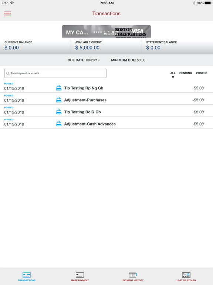
Task: Select the POSTED filter tab
Action: [x=202, y=73]
